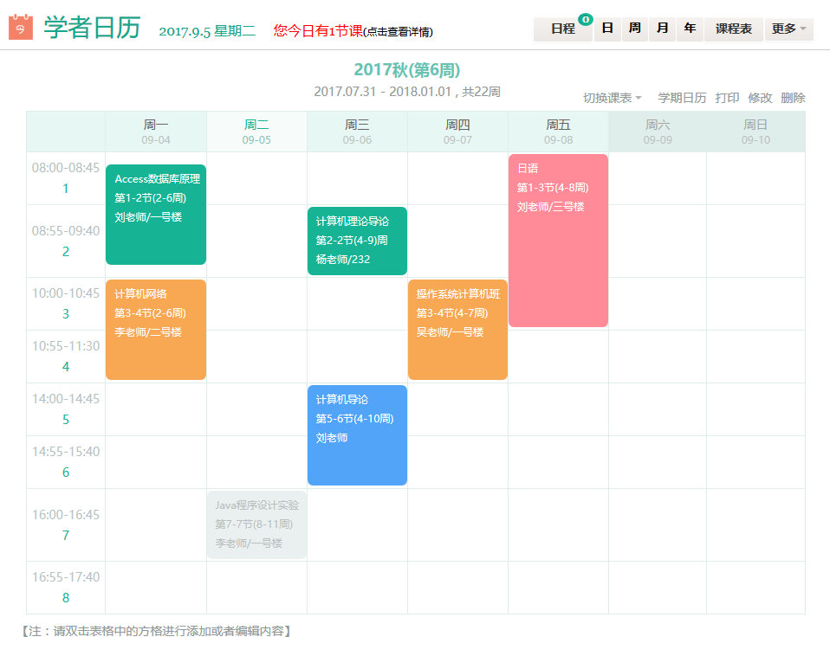The image size is (830, 656).
Task: Open the 日程 schedule tab
Action: pyautogui.click(x=562, y=29)
